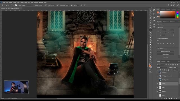180x101 pixels.
Task: Toggle visibility of layer below Layer 7
Action: (157, 91)
